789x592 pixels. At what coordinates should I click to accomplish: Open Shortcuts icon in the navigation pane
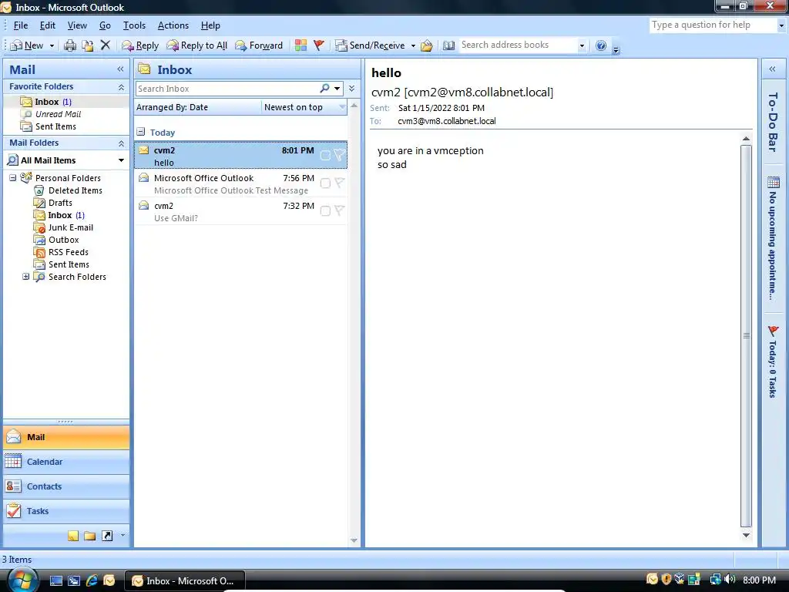pos(107,536)
